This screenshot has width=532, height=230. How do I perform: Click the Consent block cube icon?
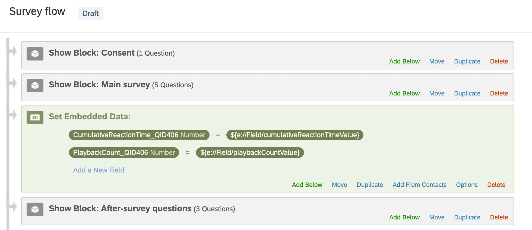tap(35, 54)
